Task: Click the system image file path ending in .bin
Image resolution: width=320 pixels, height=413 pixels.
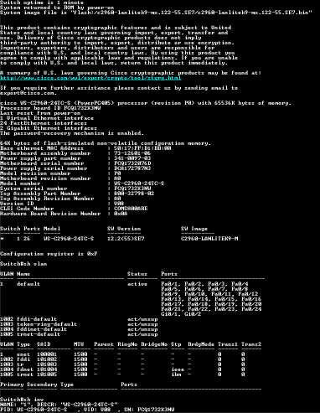Action: point(191,13)
